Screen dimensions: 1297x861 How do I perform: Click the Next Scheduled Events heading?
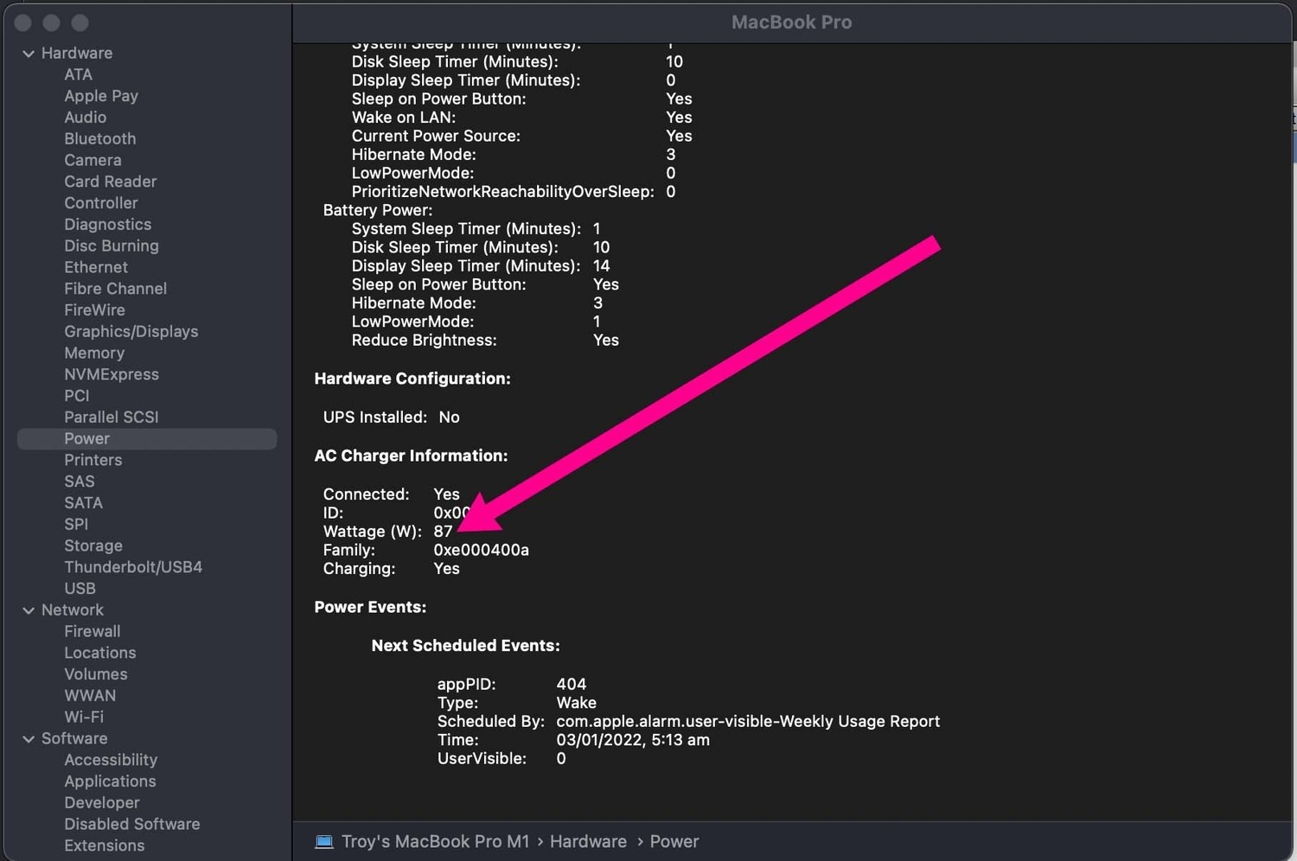pos(465,647)
